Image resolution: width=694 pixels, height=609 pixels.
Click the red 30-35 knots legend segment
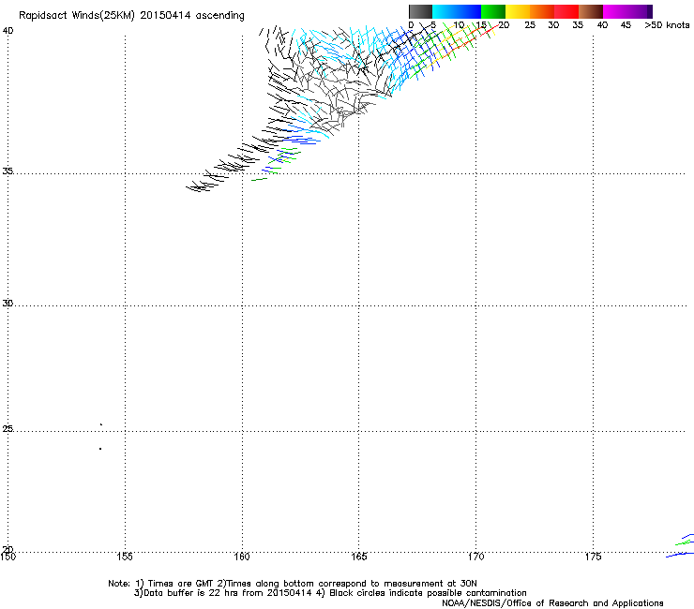[566, 11]
